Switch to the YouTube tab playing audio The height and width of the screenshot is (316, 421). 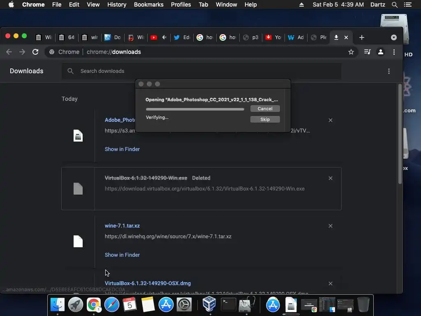159,37
